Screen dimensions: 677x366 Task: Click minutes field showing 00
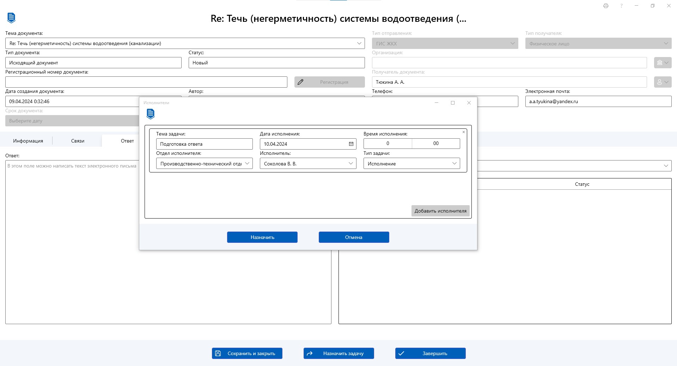(x=436, y=143)
